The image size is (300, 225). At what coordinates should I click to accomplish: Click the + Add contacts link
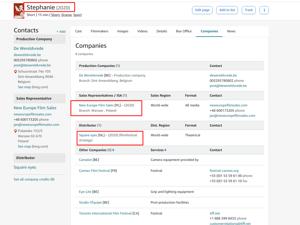coord(61,32)
